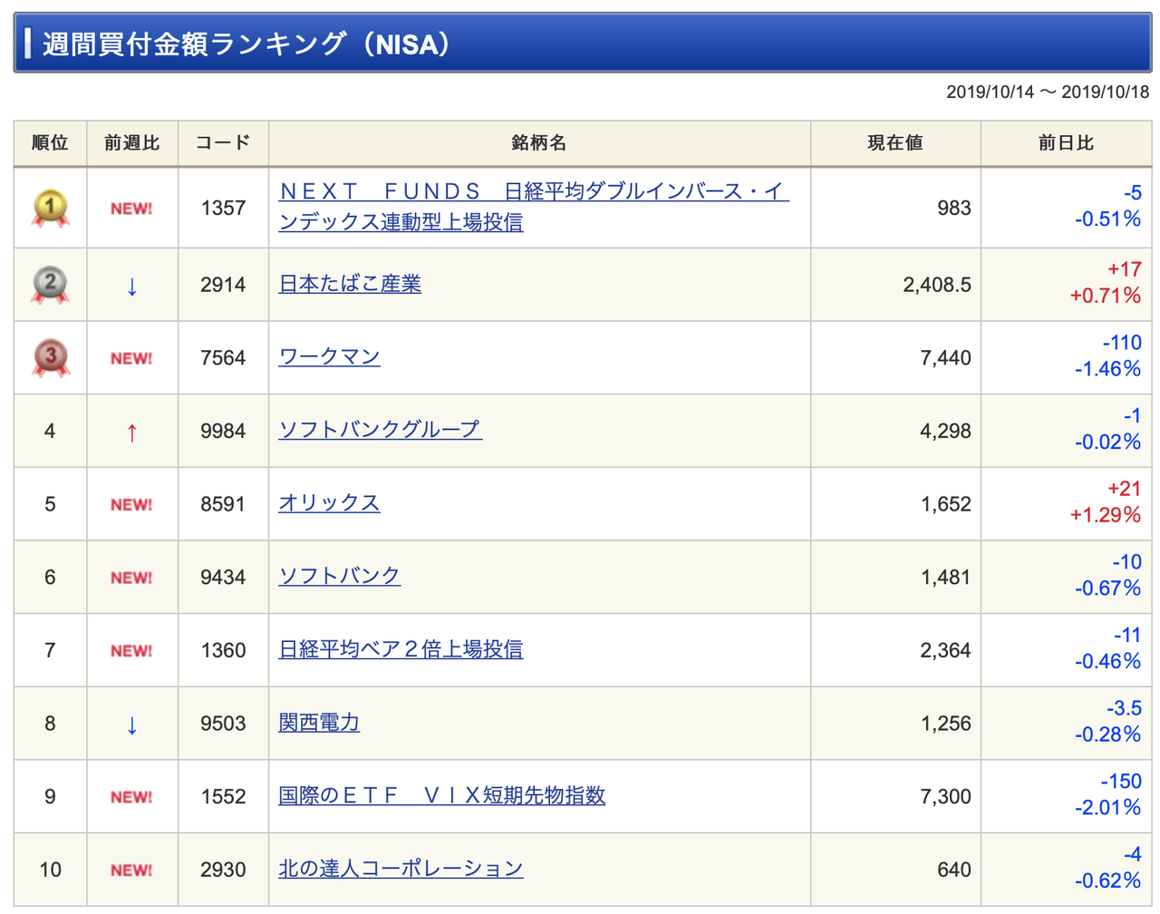Open the 国際のＥＴＦ ＶＩＸ短期先物指数 link
This screenshot has width=1160, height=914.
click(x=441, y=795)
